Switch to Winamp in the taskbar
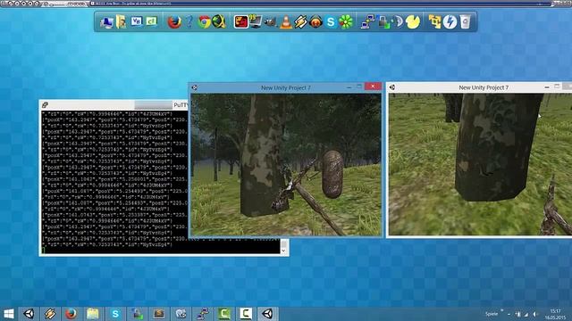572x321 pixels. (50, 314)
